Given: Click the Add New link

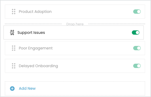Looking at the screenshot, I should pyautogui.click(x=27, y=88).
